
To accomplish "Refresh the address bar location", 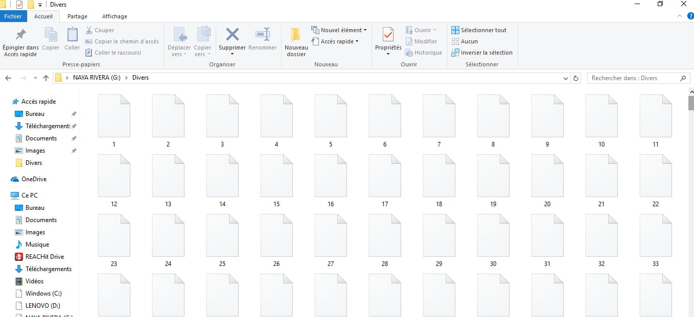I will tap(576, 78).
